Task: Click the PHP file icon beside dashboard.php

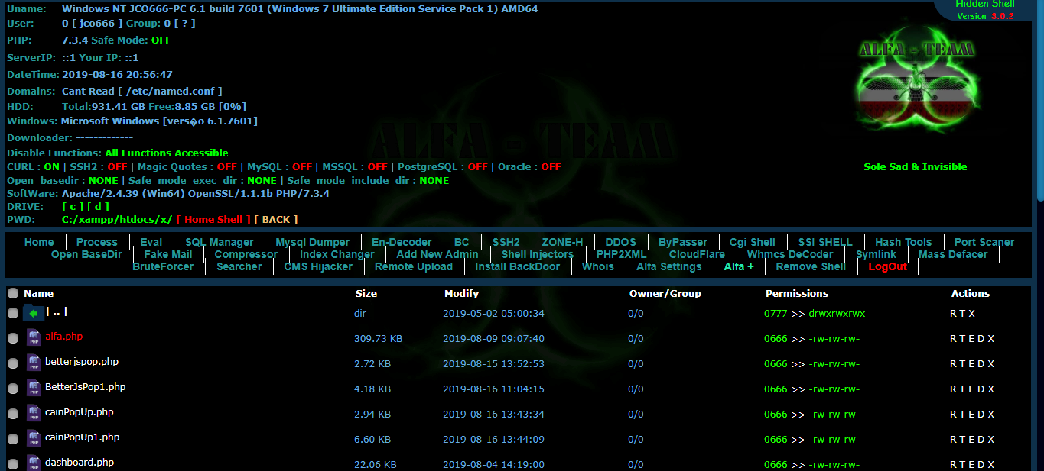Action: point(34,463)
